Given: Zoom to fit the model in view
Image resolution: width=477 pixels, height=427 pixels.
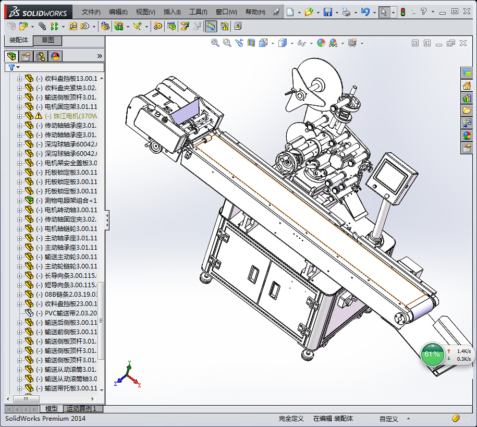Looking at the screenshot, I should [x=215, y=43].
